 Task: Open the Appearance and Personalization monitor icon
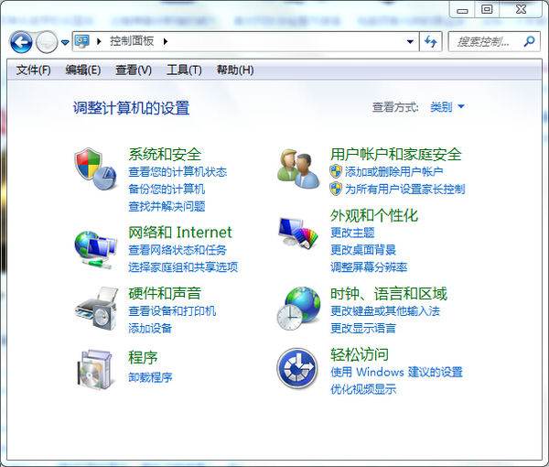(x=298, y=233)
